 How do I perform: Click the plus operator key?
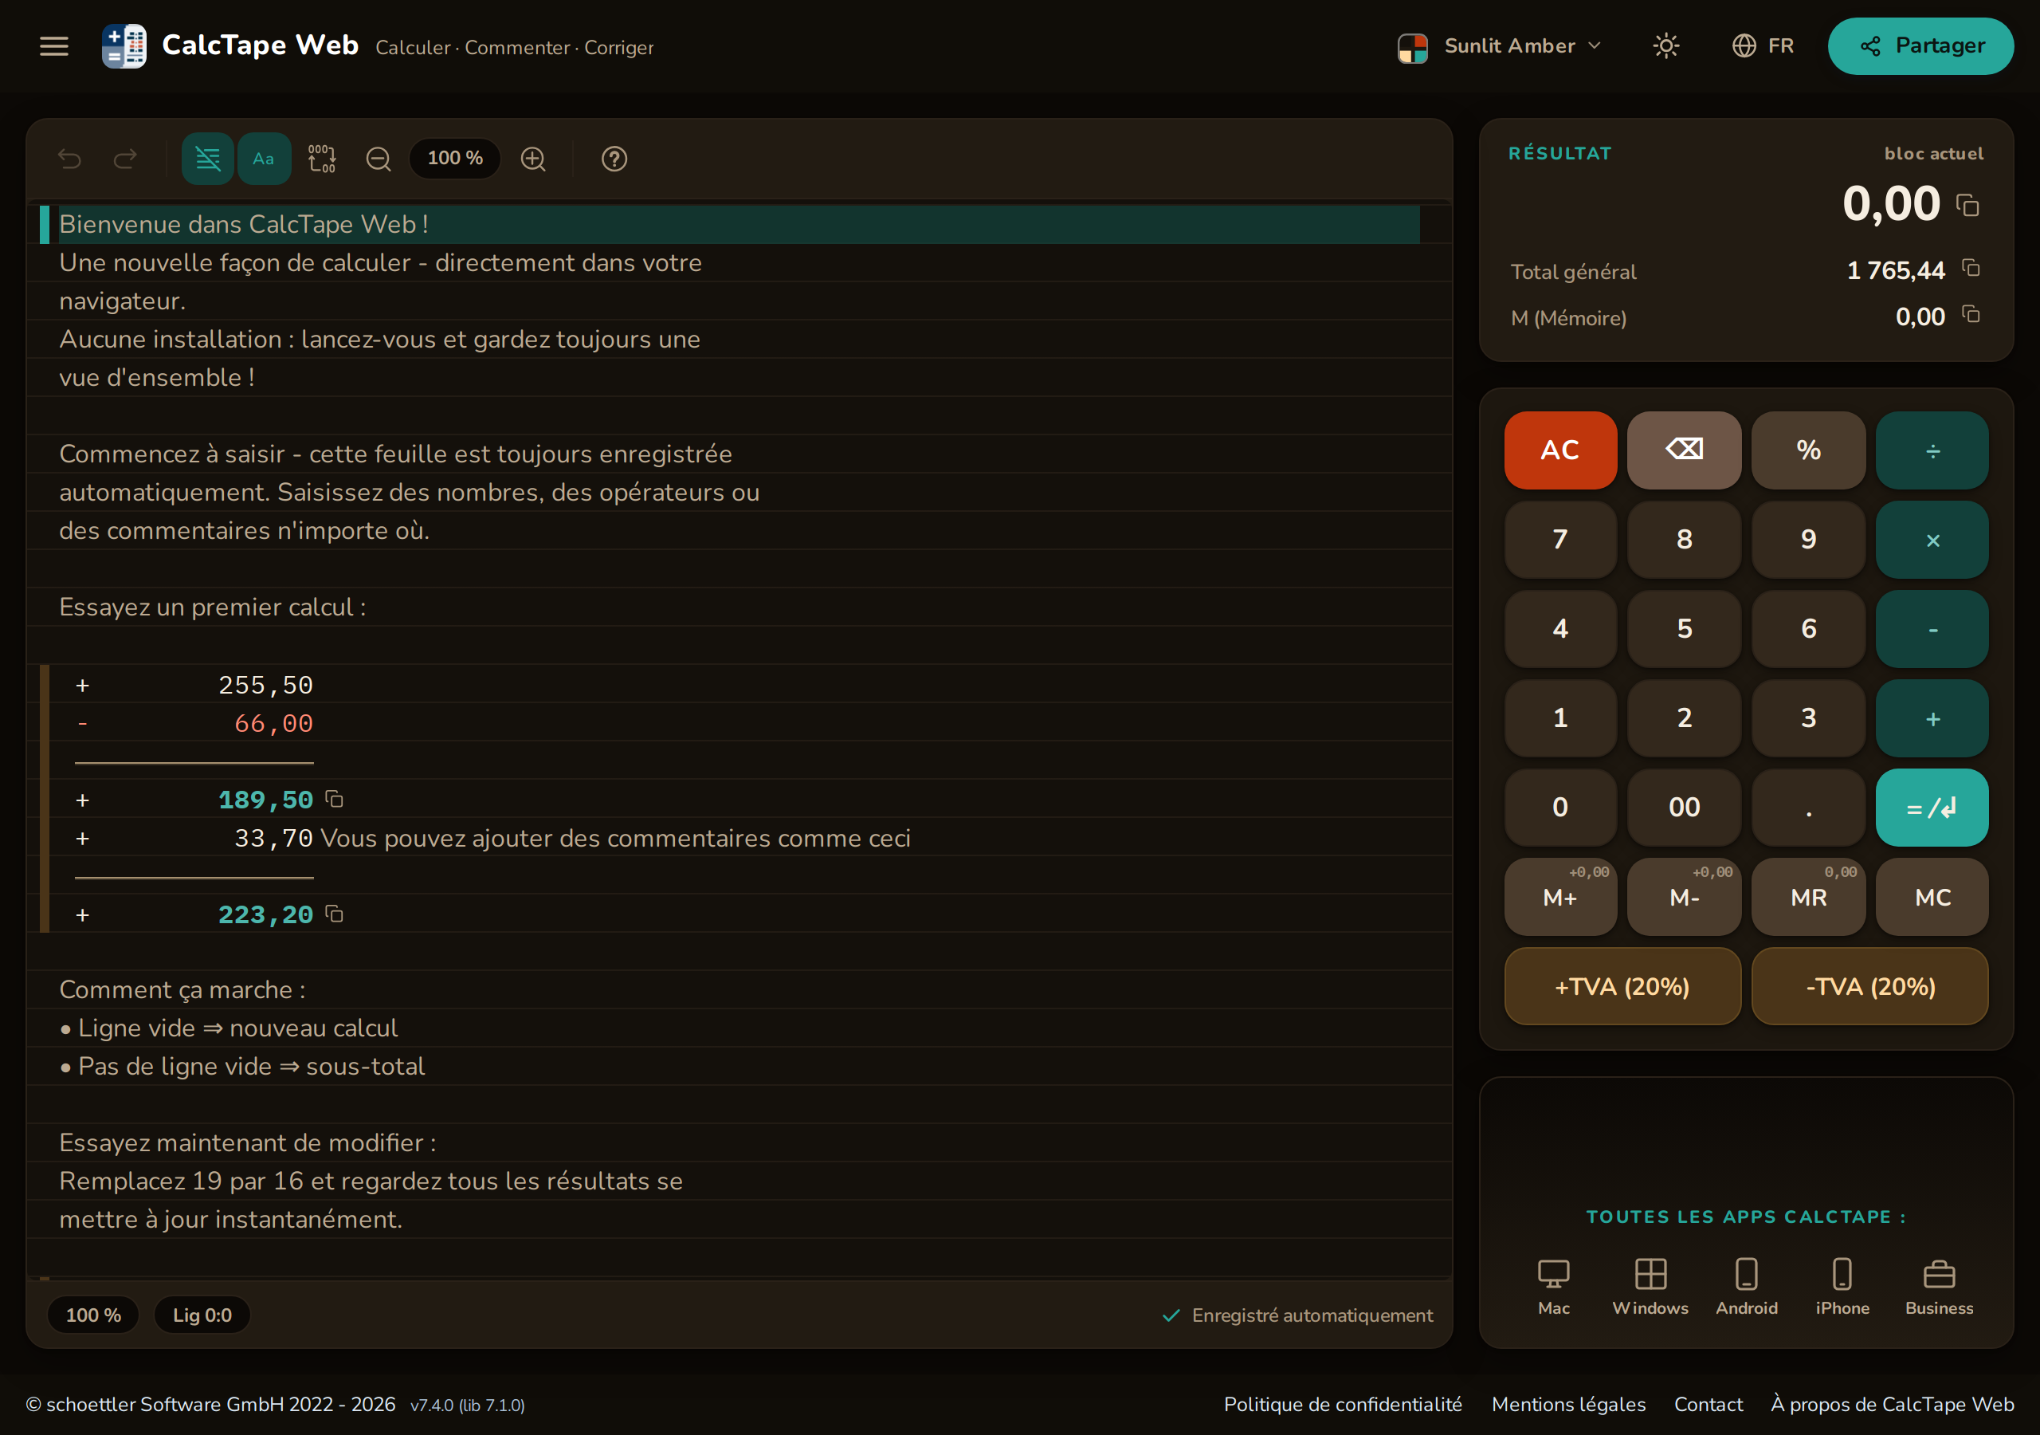tap(1932, 718)
